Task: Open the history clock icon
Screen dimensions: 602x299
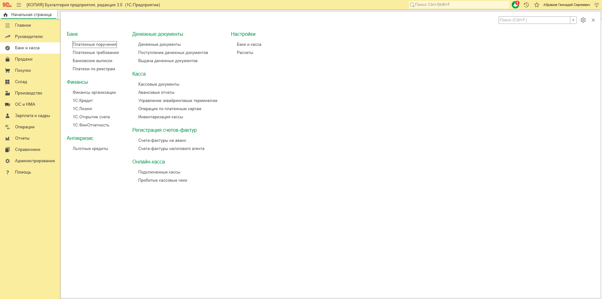Action: tap(526, 5)
